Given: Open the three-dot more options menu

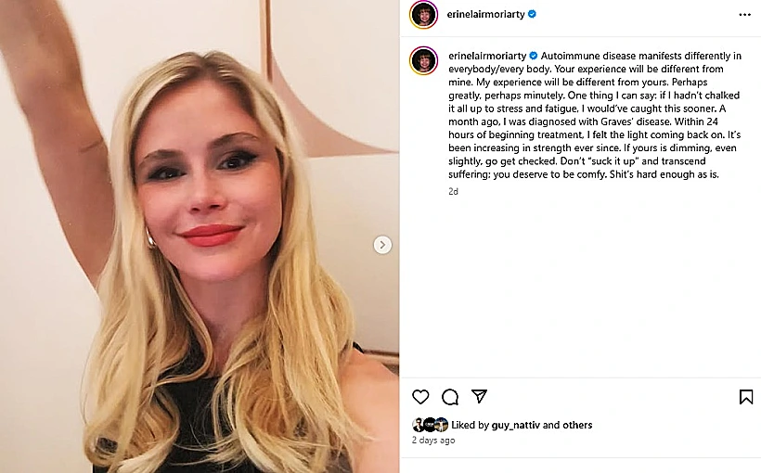Looking at the screenshot, I should click(x=745, y=15).
